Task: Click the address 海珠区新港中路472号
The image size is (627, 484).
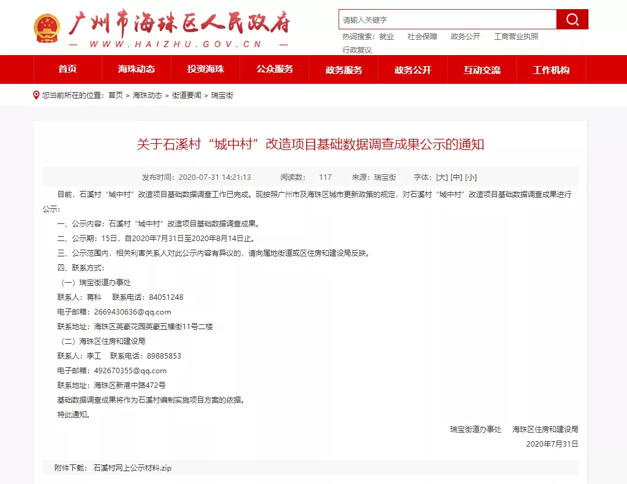Action: (130, 385)
